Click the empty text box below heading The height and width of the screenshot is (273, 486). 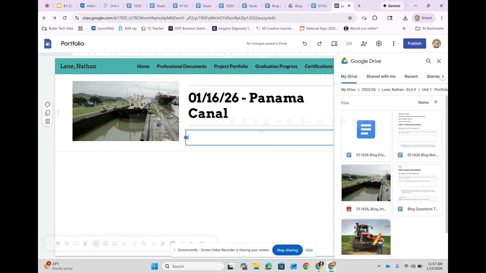(x=260, y=138)
